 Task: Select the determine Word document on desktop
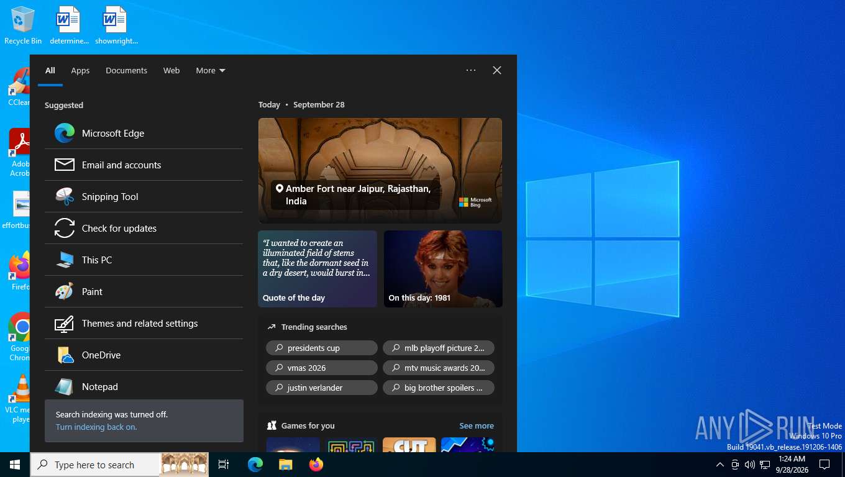68,25
